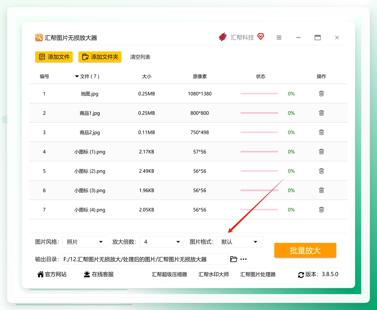Open output folder via folder icon
The height and width of the screenshot is (310, 377).
point(234,259)
